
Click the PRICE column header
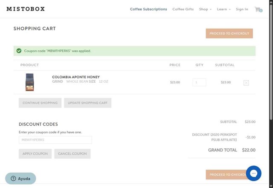tap(175, 65)
